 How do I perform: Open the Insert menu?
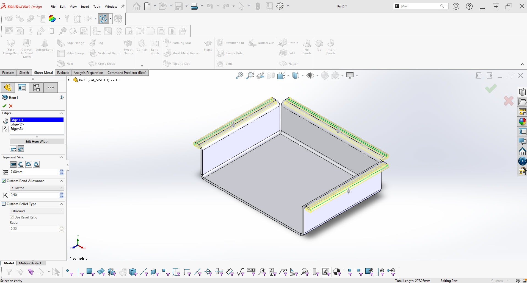tap(85, 6)
